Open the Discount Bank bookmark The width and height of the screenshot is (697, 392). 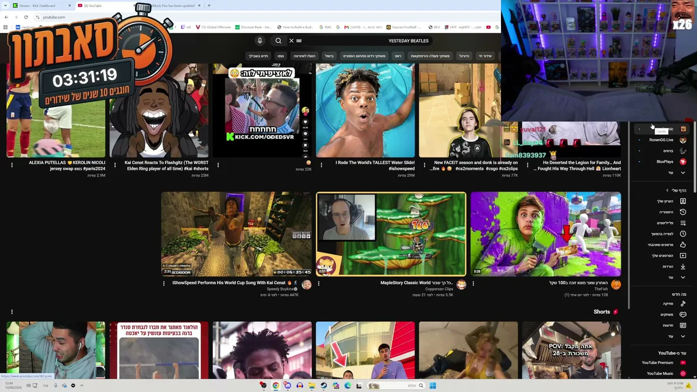[253, 27]
